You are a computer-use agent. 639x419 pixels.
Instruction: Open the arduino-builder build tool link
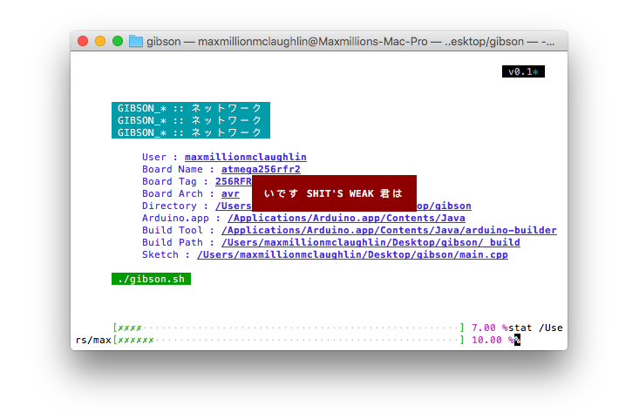pos(389,231)
